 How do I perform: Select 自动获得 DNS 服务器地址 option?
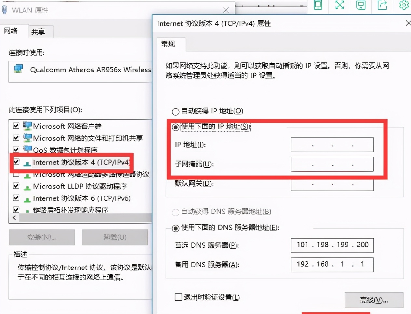(175, 212)
